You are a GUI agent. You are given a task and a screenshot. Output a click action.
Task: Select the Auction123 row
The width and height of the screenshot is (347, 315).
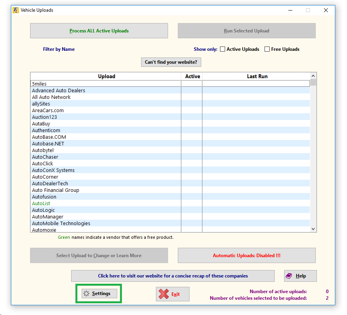[170, 117]
